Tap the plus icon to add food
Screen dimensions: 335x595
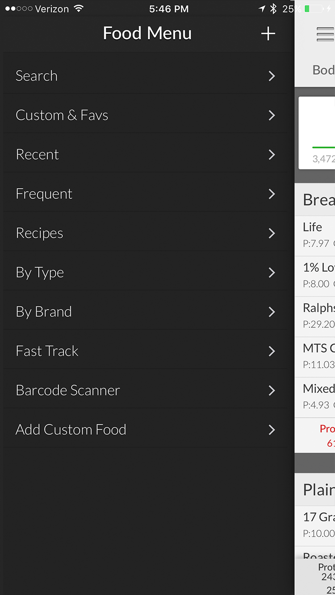268,33
